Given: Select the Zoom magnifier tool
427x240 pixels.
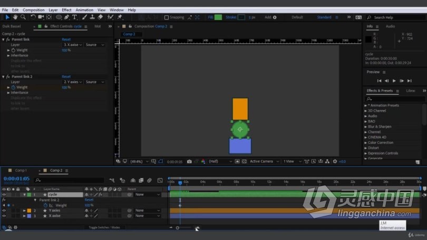Looking at the screenshot, I should tap(23, 17).
